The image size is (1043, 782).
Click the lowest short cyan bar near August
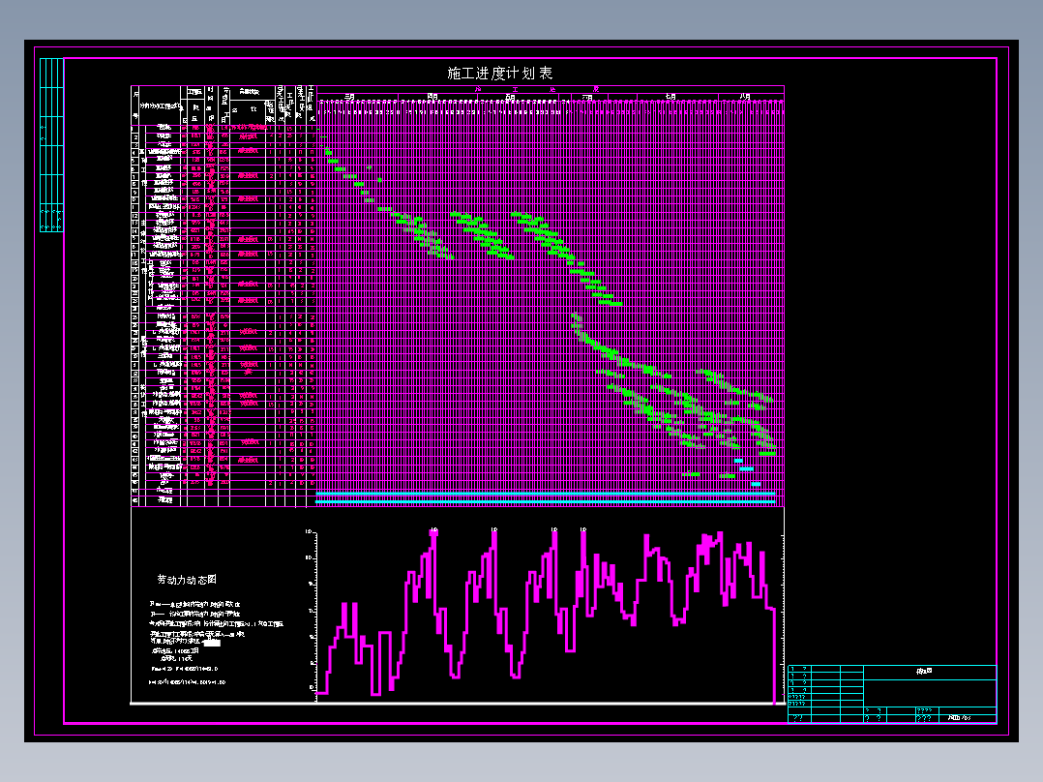tap(756, 484)
